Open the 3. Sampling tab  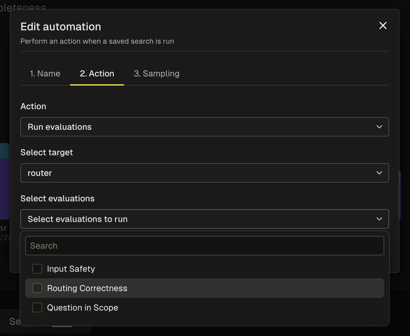click(x=156, y=74)
